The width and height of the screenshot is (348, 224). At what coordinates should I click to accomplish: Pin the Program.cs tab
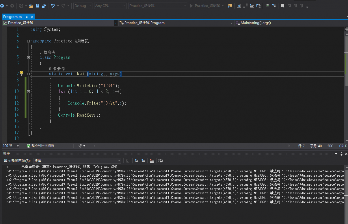26,17
